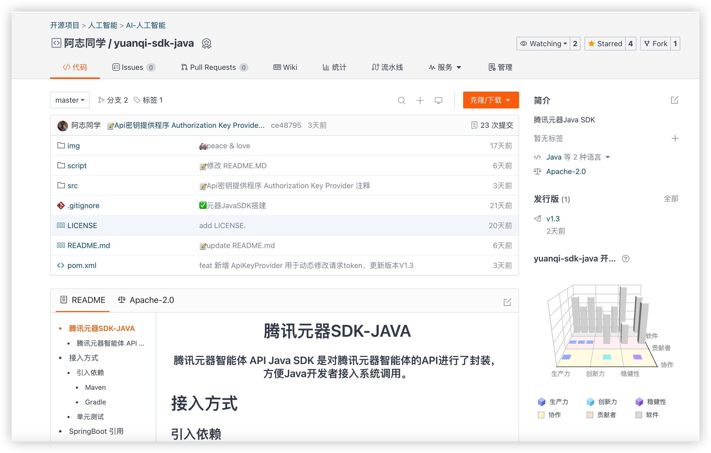Image resolution: width=711 pixels, height=453 pixels.
Task: Jump to Gradle in README outline
Action: pyautogui.click(x=95, y=402)
